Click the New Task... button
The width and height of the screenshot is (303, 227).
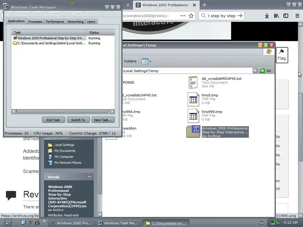pos(103,120)
